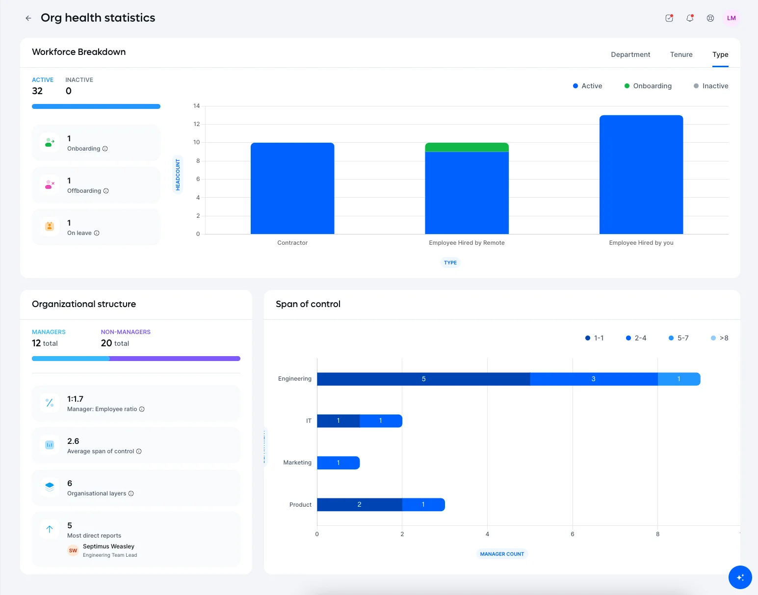Image resolution: width=758 pixels, height=595 pixels.
Task: Click the managers portion of ratio bar
Action: (x=71, y=359)
